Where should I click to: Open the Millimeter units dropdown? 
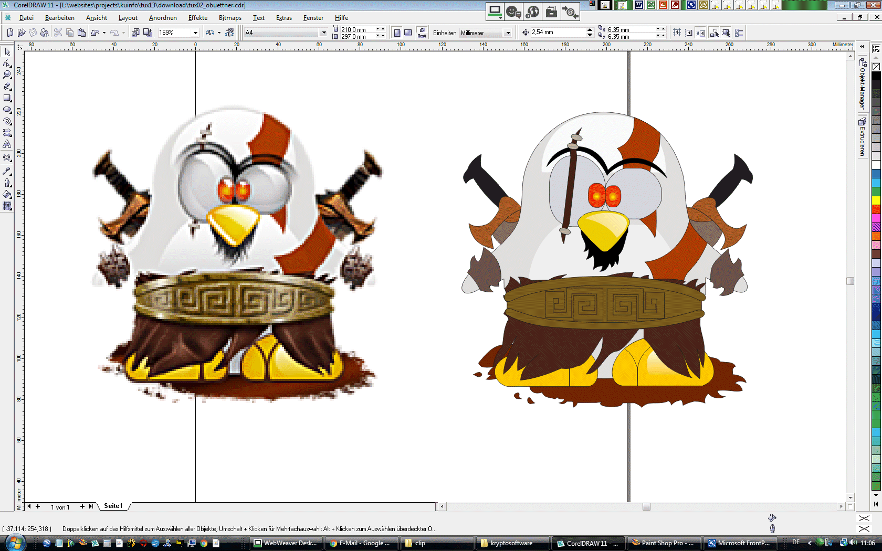tap(508, 33)
